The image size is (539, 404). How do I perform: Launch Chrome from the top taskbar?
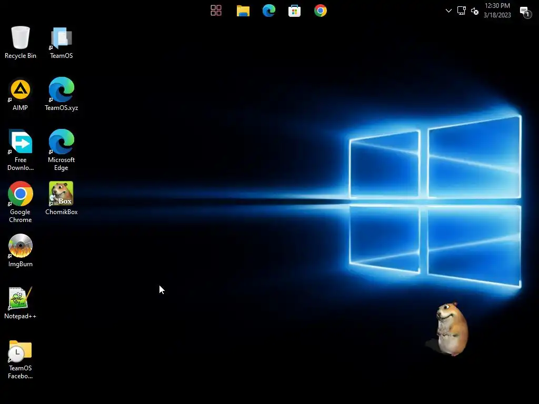coord(321,11)
